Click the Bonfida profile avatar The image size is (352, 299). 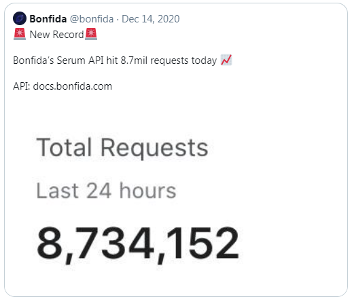coord(20,18)
